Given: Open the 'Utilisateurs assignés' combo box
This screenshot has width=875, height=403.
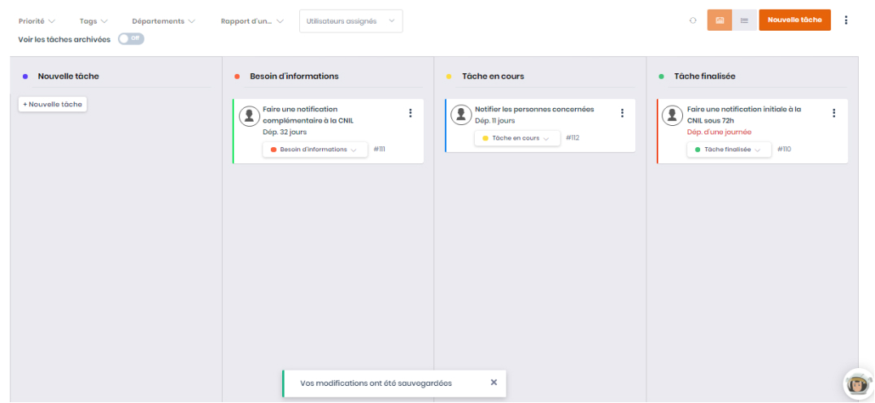Looking at the screenshot, I should pyautogui.click(x=350, y=21).
